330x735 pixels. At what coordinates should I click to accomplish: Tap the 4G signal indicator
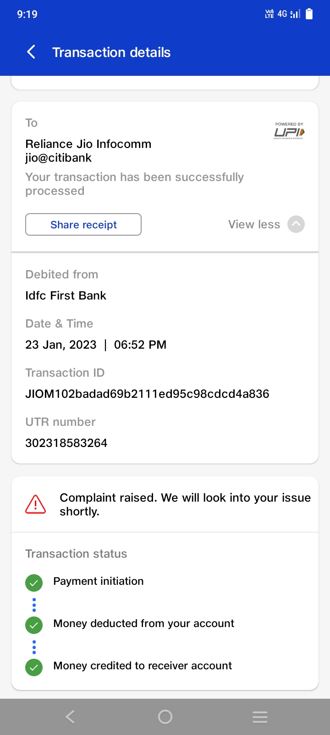tap(282, 14)
